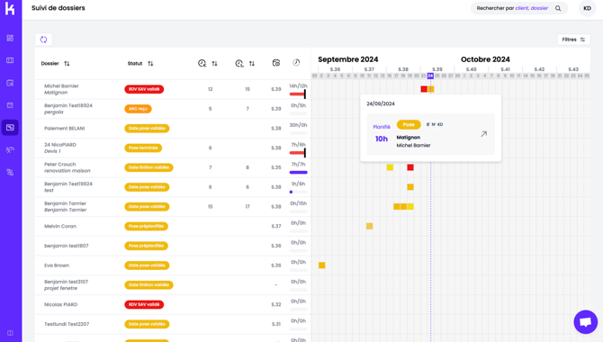Click the 24 NicoPIARD red progress bar
The width and height of the screenshot is (603, 342).
click(298, 153)
